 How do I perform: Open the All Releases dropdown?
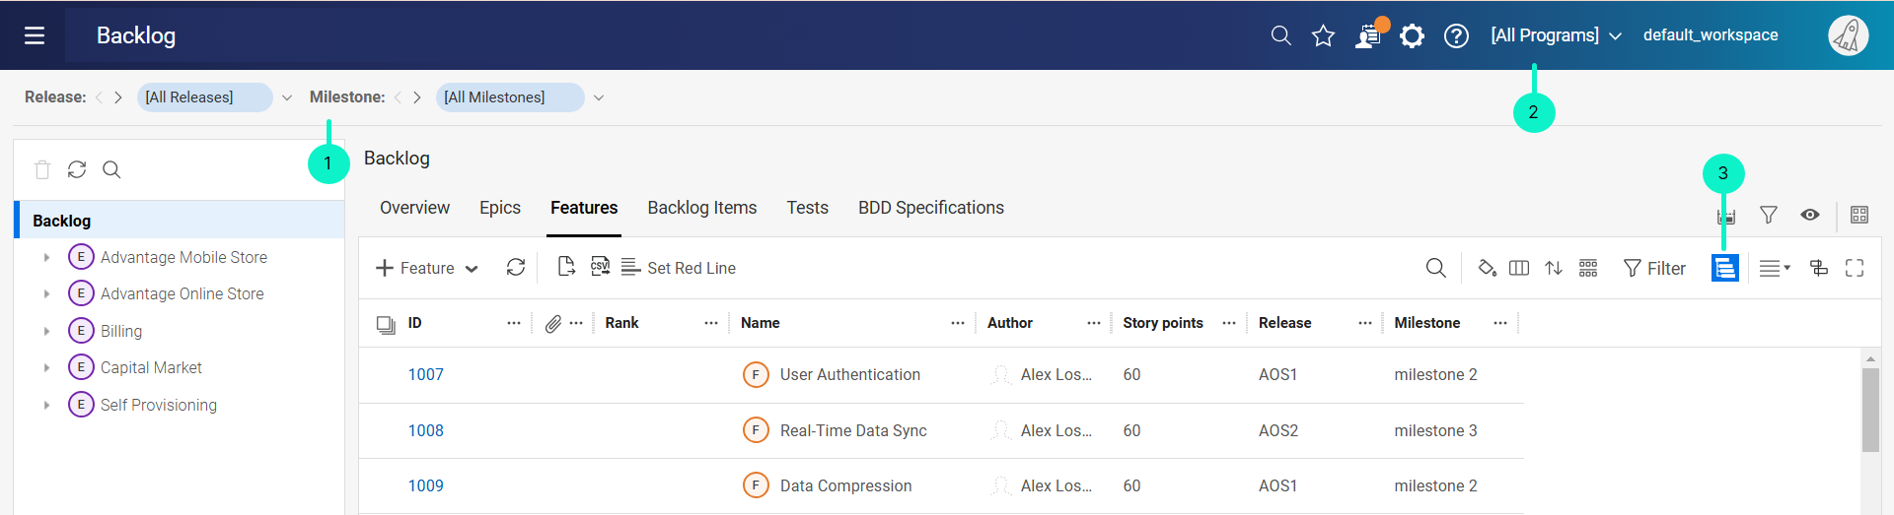pyautogui.click(x=287, y=97)
